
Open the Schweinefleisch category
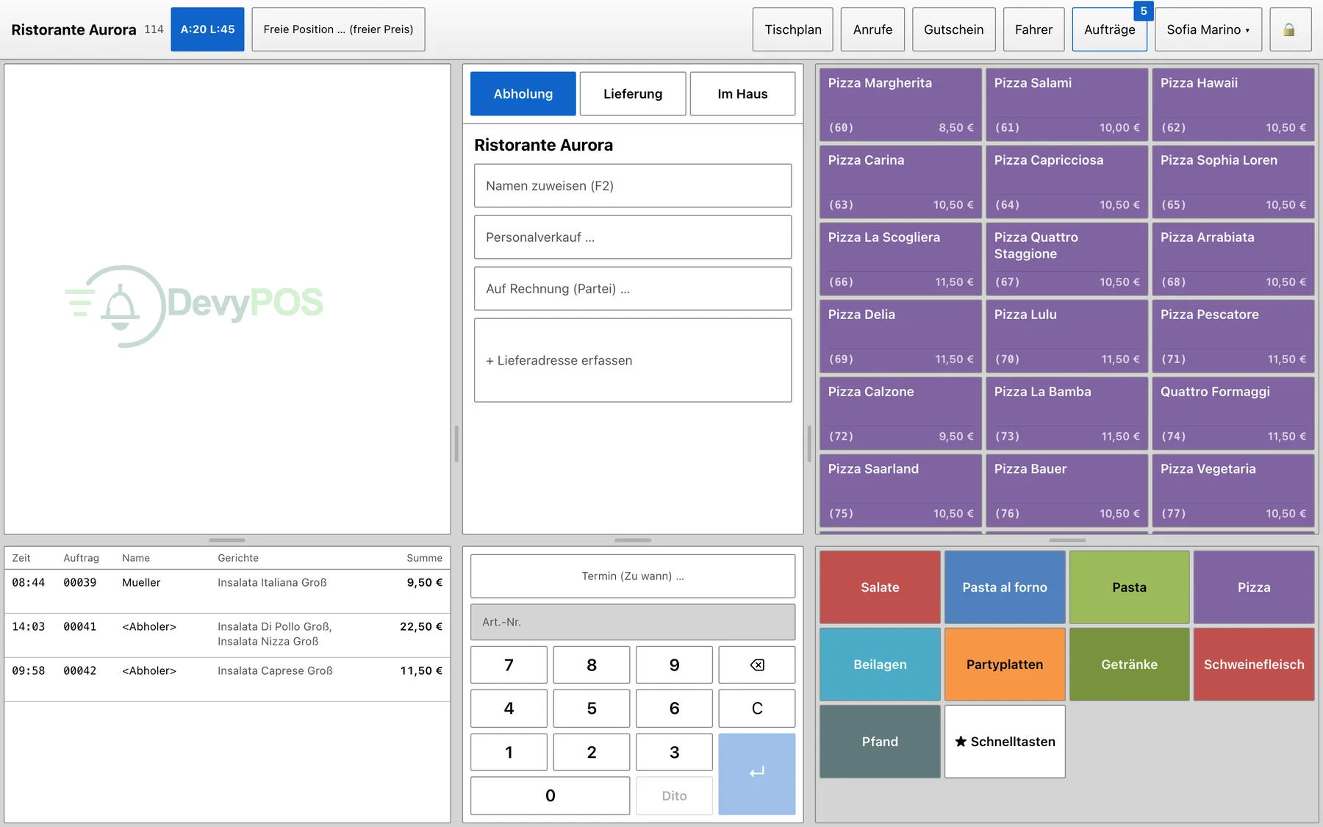(x=1254, y=664)
